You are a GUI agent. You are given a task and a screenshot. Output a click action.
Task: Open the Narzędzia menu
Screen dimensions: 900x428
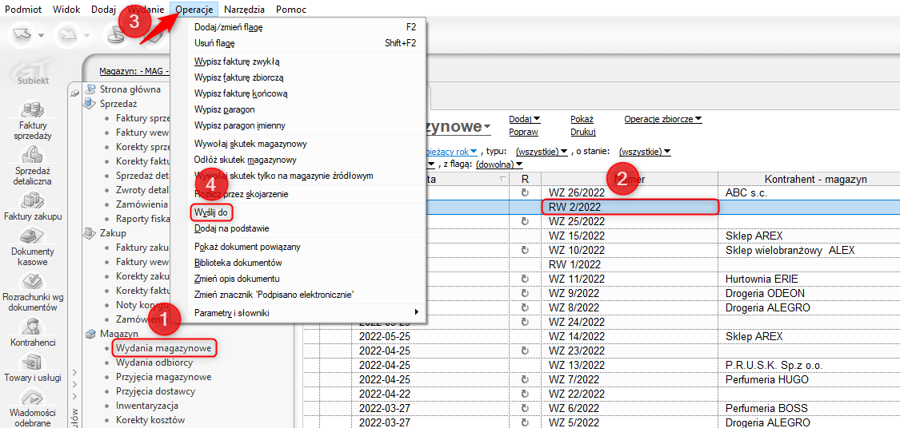click(245, 9)
